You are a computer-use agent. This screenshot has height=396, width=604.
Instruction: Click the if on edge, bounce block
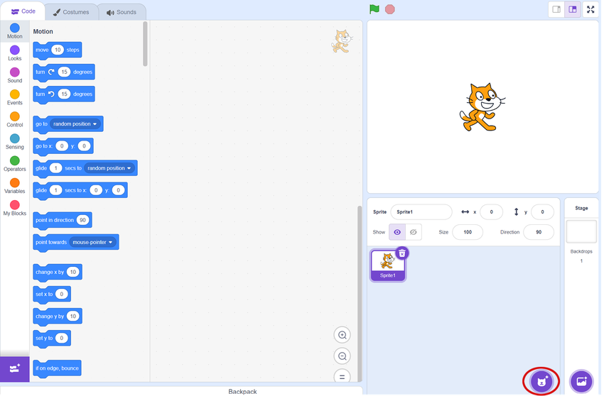58,370
